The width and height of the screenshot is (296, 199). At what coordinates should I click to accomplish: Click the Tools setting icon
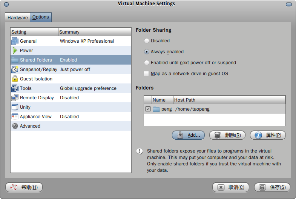pos(15,88)
